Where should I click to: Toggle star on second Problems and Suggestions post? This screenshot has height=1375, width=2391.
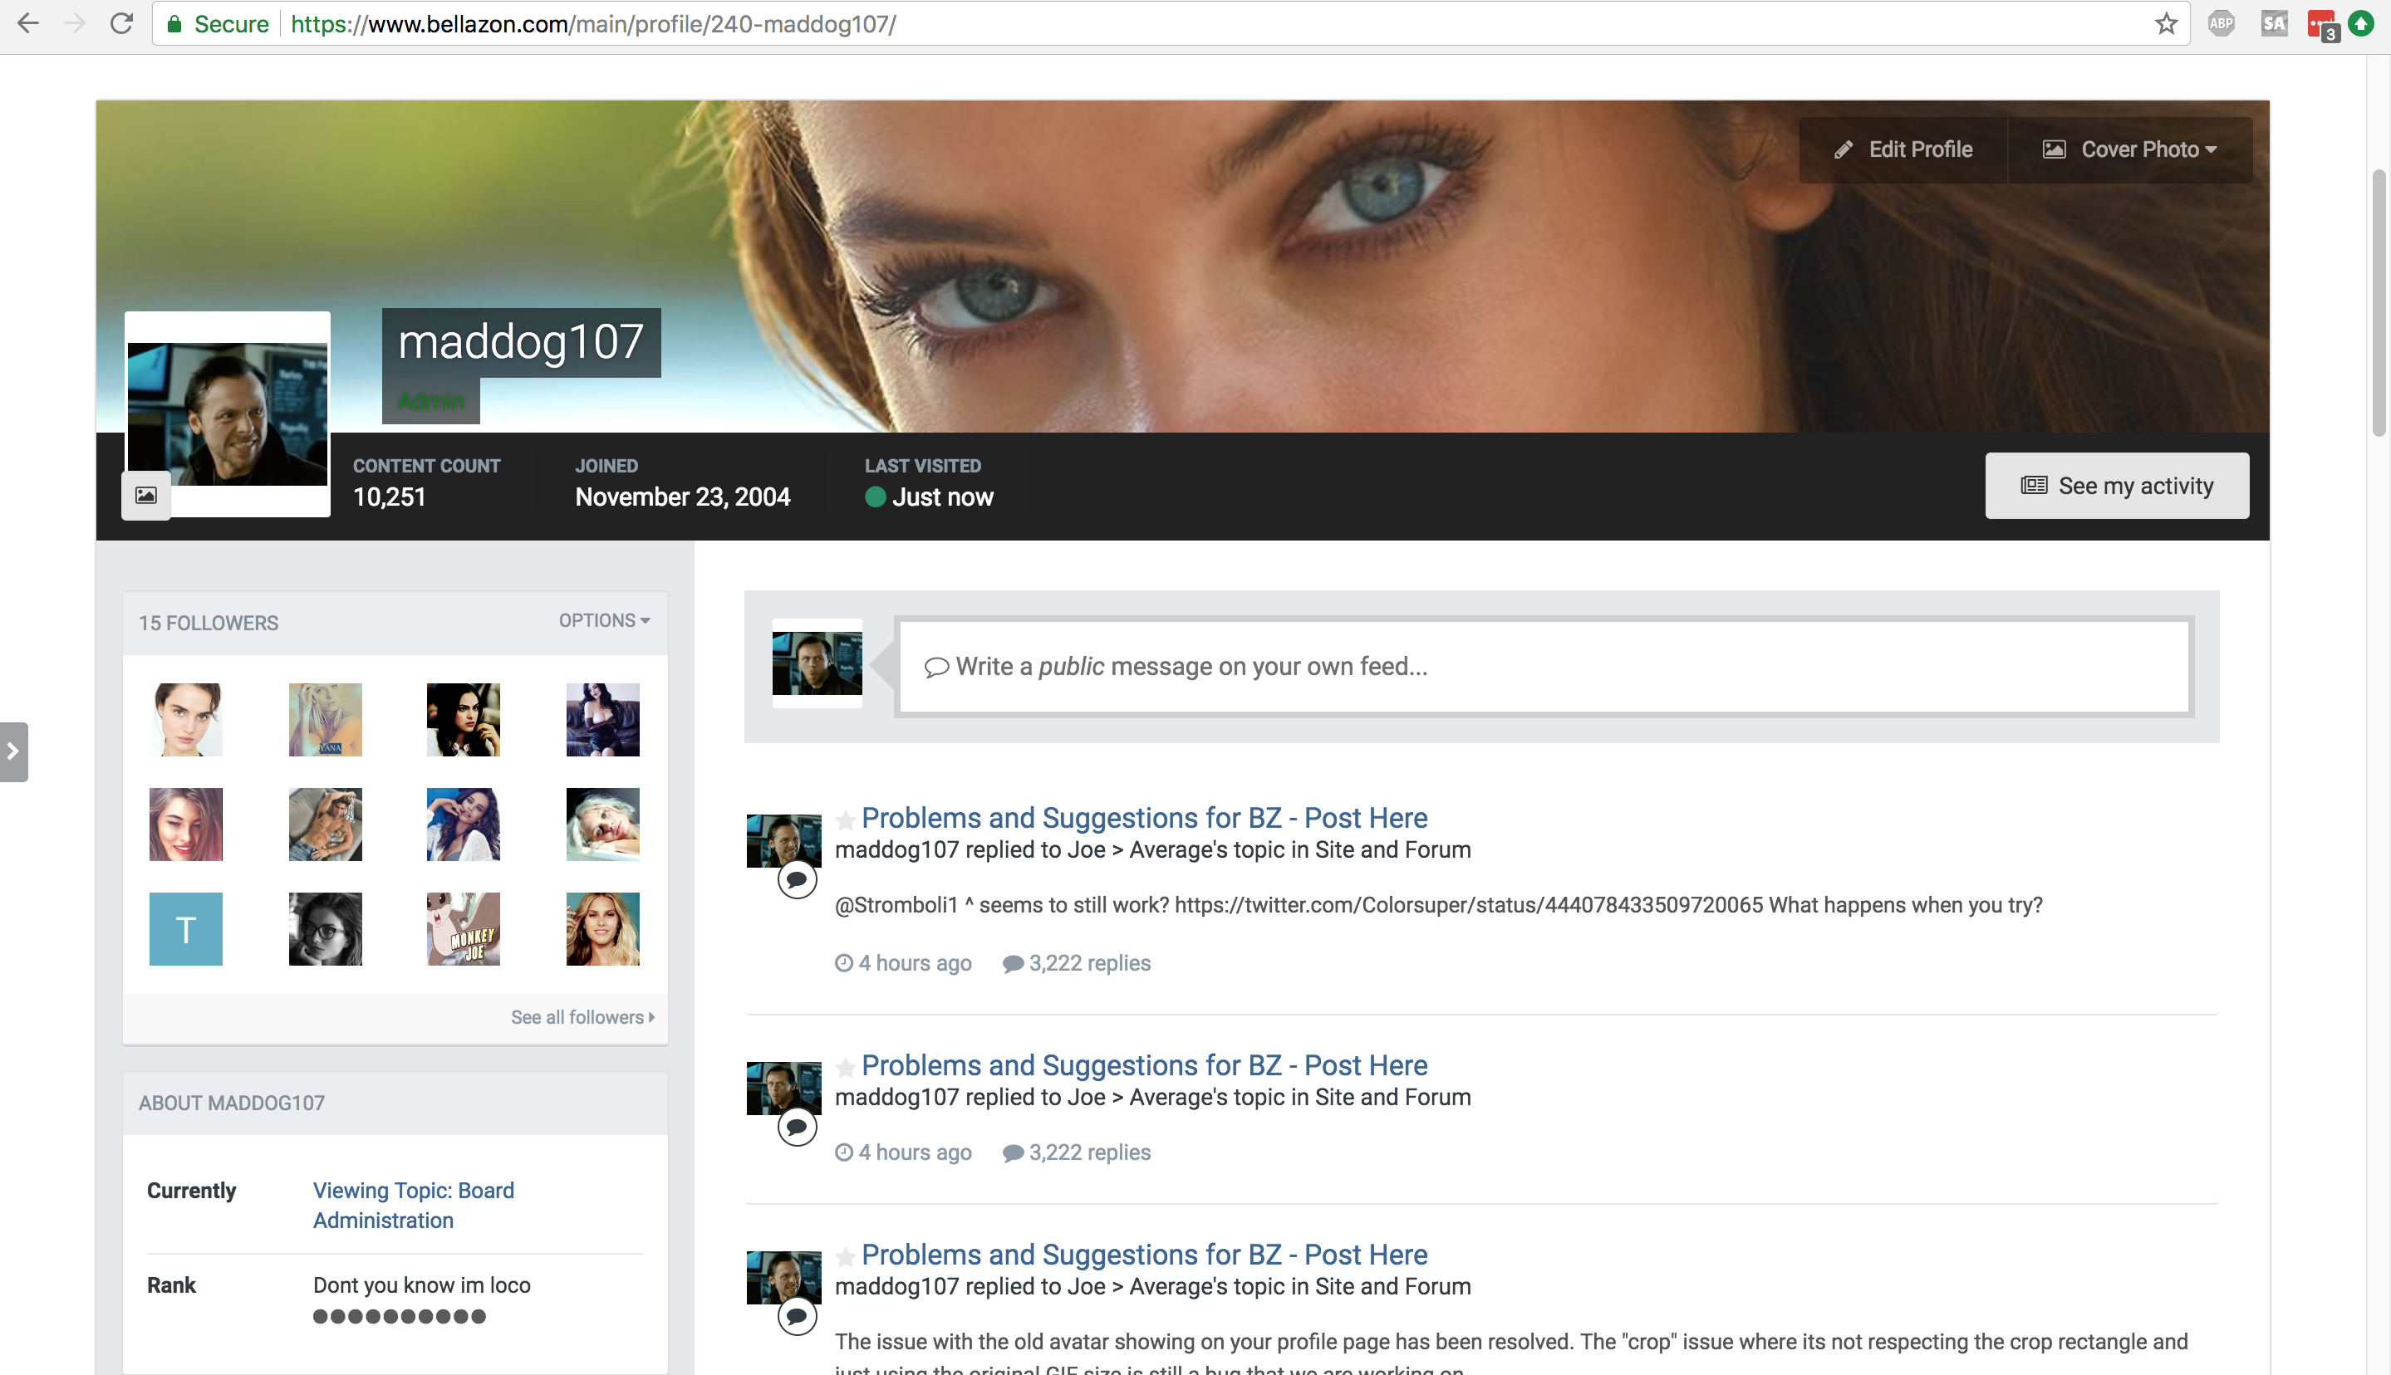click(x=846, y=1067)
